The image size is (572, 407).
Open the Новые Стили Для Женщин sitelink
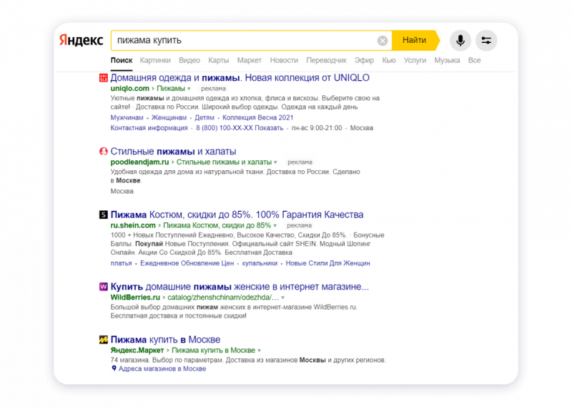click(x=327, y=263)
